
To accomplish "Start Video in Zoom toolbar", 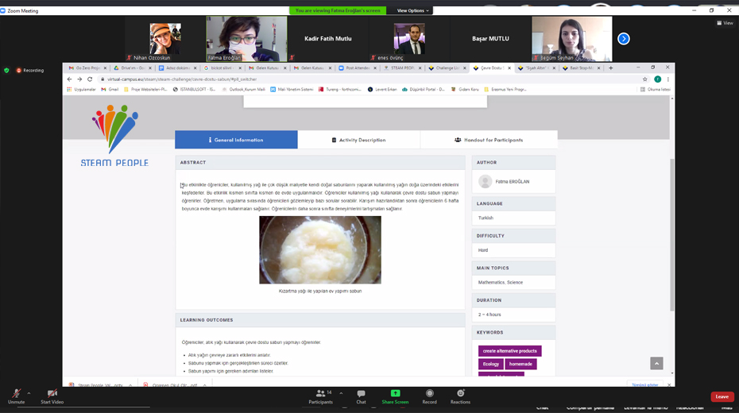I will pyautogui.click(x=52, y=396).
